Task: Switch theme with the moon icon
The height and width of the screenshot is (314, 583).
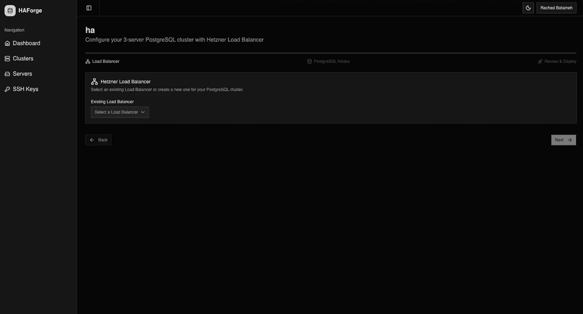Action: (528, 8)
